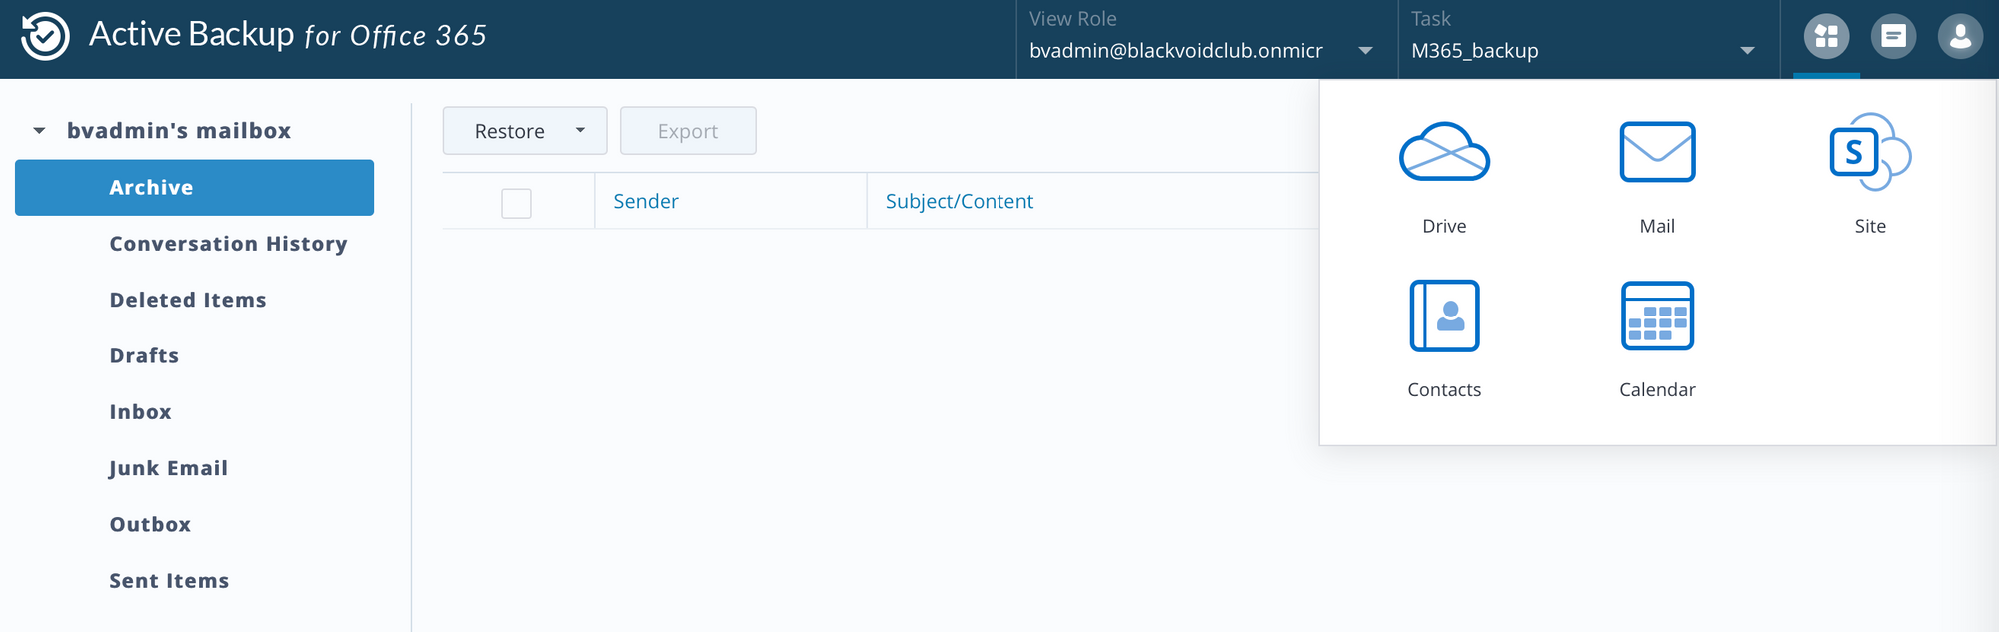1999x632 pixels.
Task: Select the Deleted Items folder
Action: (188, 300)
